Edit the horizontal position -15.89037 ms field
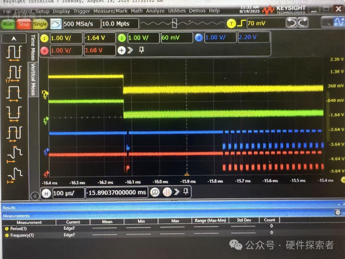The width and height of the screenshot is (345, 259). point(117,193)
